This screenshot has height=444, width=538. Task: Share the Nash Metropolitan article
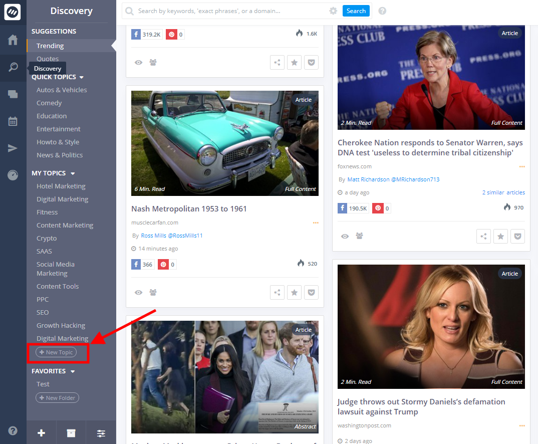[277, 292]
